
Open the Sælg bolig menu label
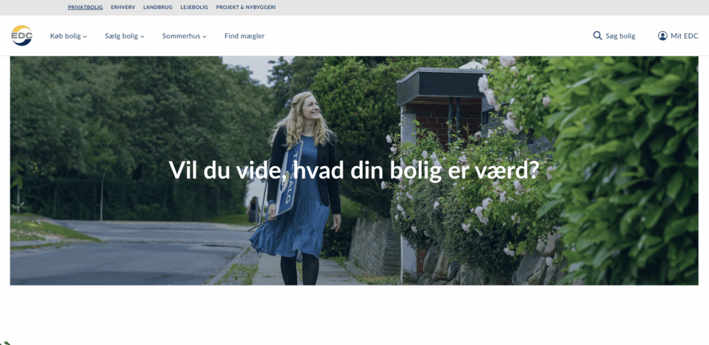[121, 36]
